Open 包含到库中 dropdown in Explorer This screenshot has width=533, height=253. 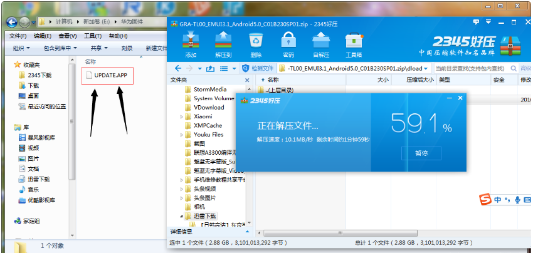(60, 48)
